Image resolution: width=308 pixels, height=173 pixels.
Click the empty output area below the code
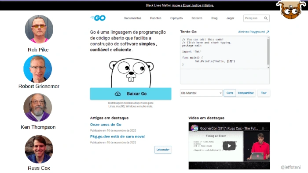click(225, 76)
